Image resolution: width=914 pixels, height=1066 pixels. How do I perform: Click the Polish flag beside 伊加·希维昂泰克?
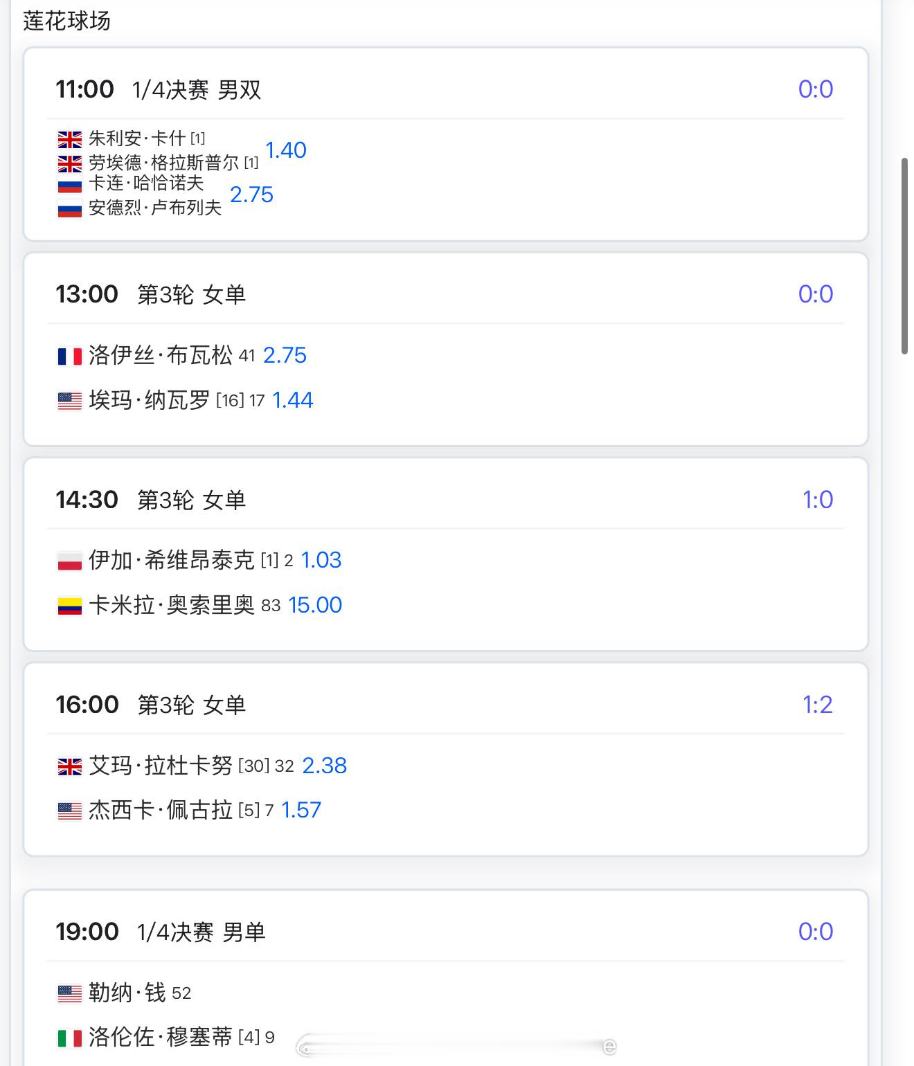[x=69, y=561]
